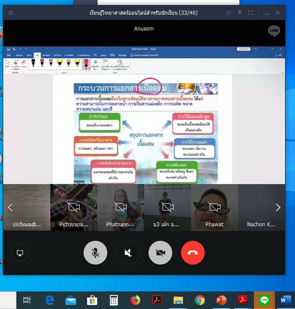This screenshot has height=309, width=295.
Task: Open Microsoft Edge from the taskbar
Action: [x=49, y=300]
